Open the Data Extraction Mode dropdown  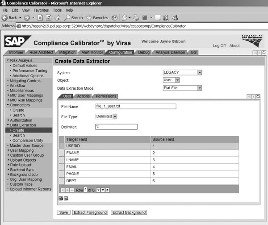click(200, 88)
